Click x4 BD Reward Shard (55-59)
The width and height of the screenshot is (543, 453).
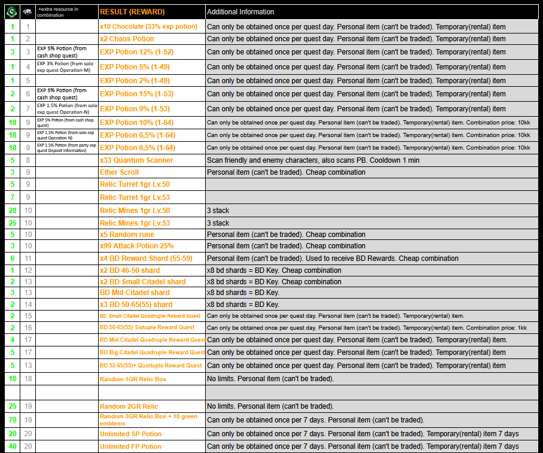pos(146,258)
